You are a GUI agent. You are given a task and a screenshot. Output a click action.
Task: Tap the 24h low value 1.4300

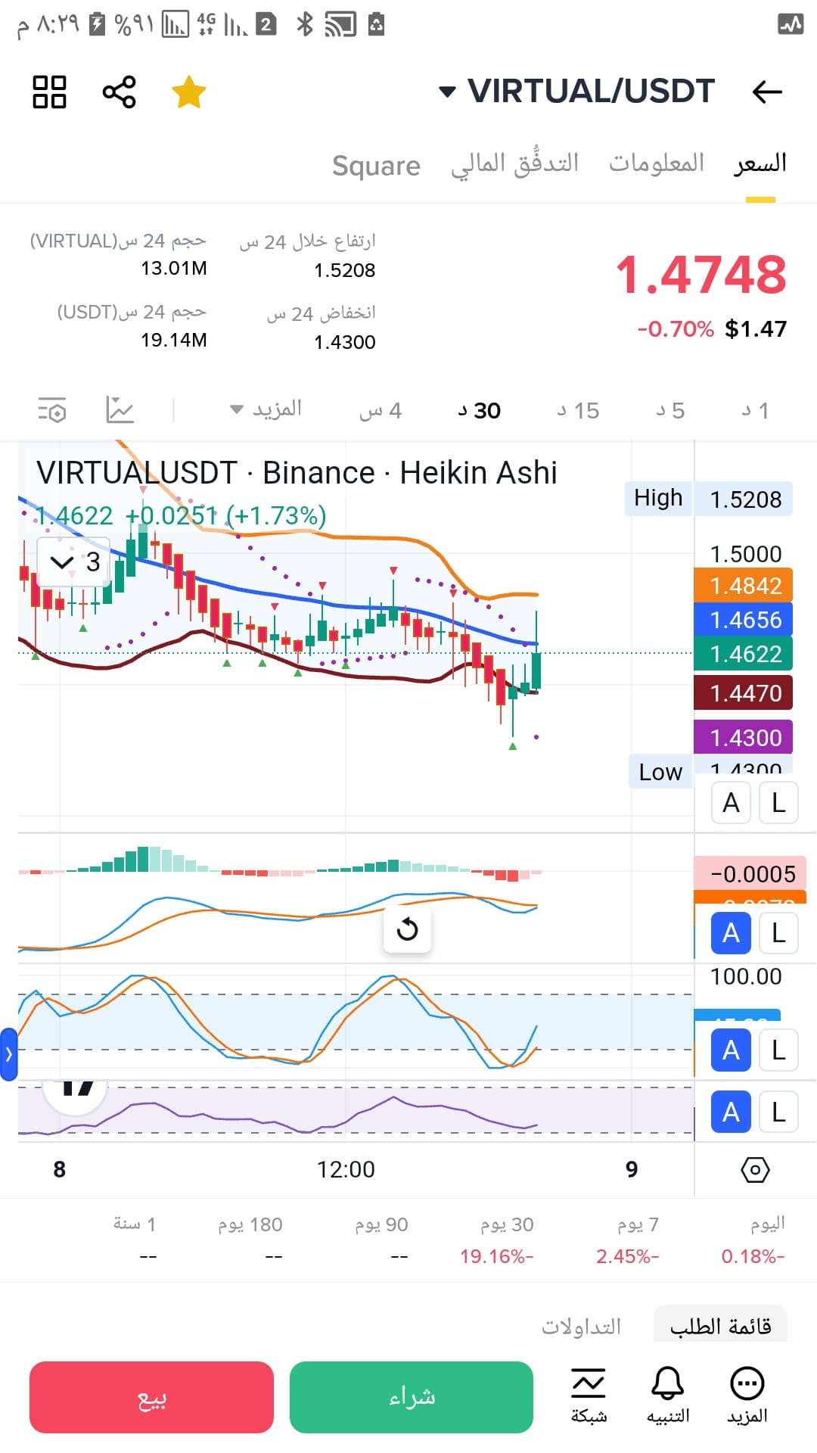[345, 342]
